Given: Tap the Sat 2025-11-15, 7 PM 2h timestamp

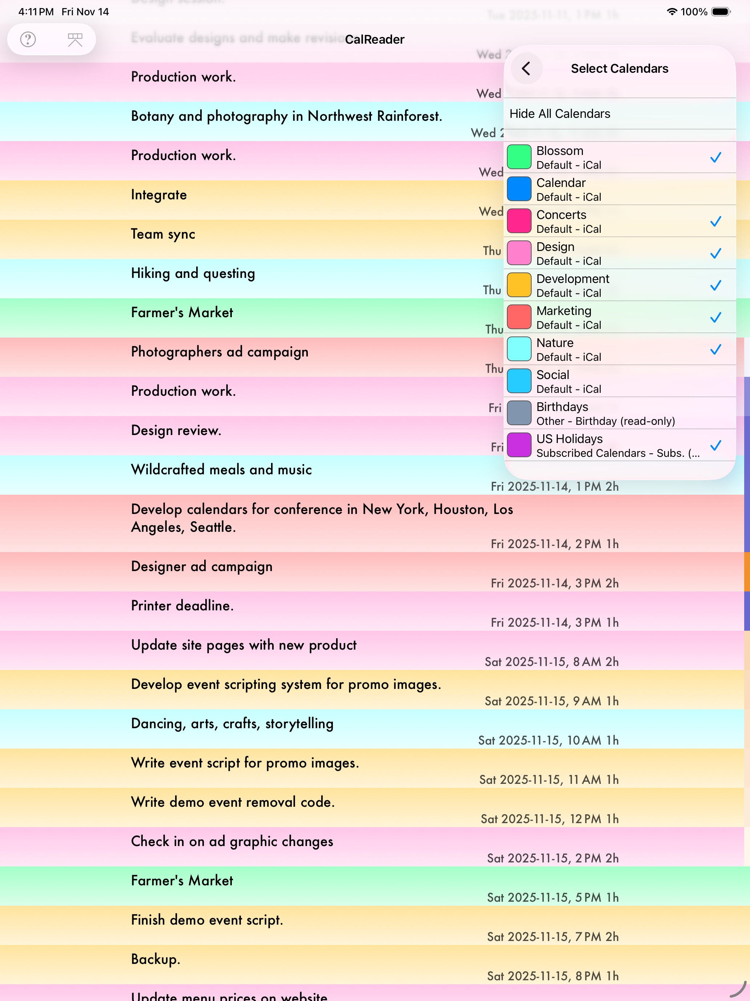Looking at the screenshot, I should tap(553, 937).
